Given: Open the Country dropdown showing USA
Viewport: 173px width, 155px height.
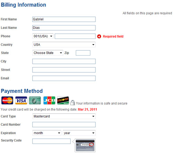Looking at the screenshot, I should pyautogui.click(x=64, y=44).
